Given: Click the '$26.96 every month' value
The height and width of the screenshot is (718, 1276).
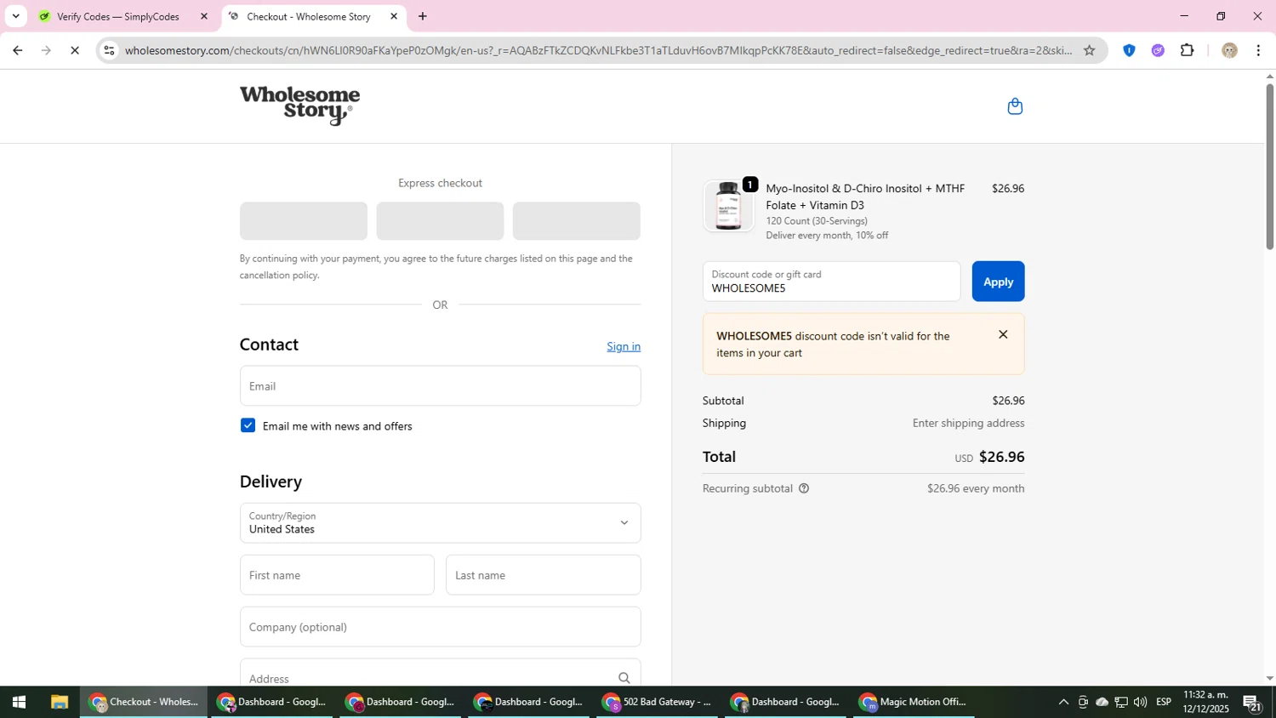Looking at the screenshot, I should [976, 488].
